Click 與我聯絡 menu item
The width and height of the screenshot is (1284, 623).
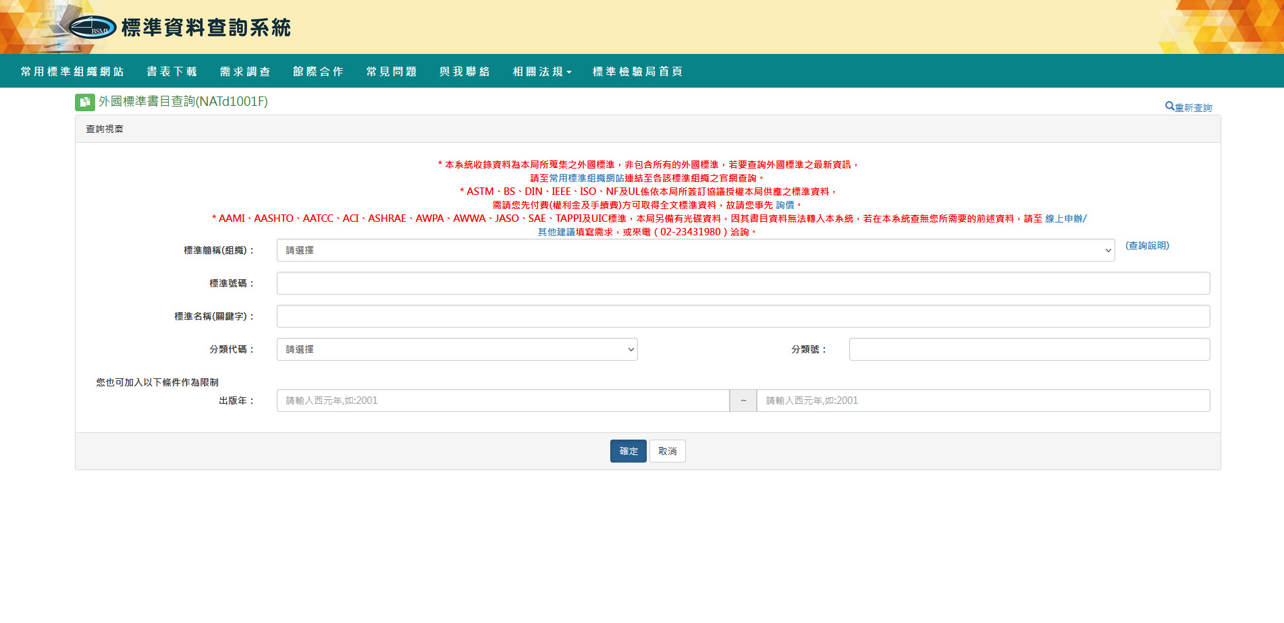[x=464, y=71]
